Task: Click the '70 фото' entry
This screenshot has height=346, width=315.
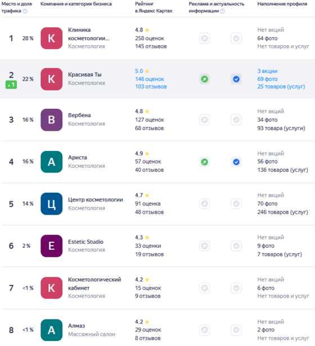Action: pyautogui.click(x=267, y=203)
